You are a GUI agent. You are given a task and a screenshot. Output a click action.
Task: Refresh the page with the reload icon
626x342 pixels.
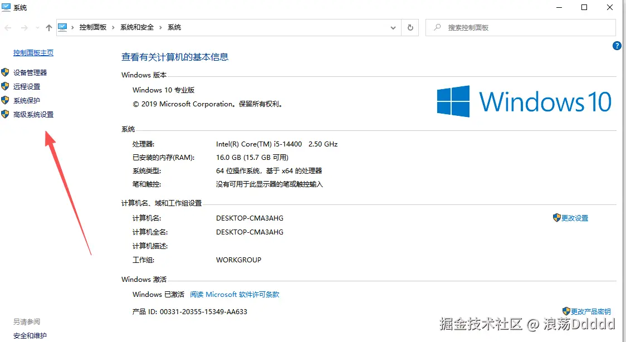pos(410,27)
